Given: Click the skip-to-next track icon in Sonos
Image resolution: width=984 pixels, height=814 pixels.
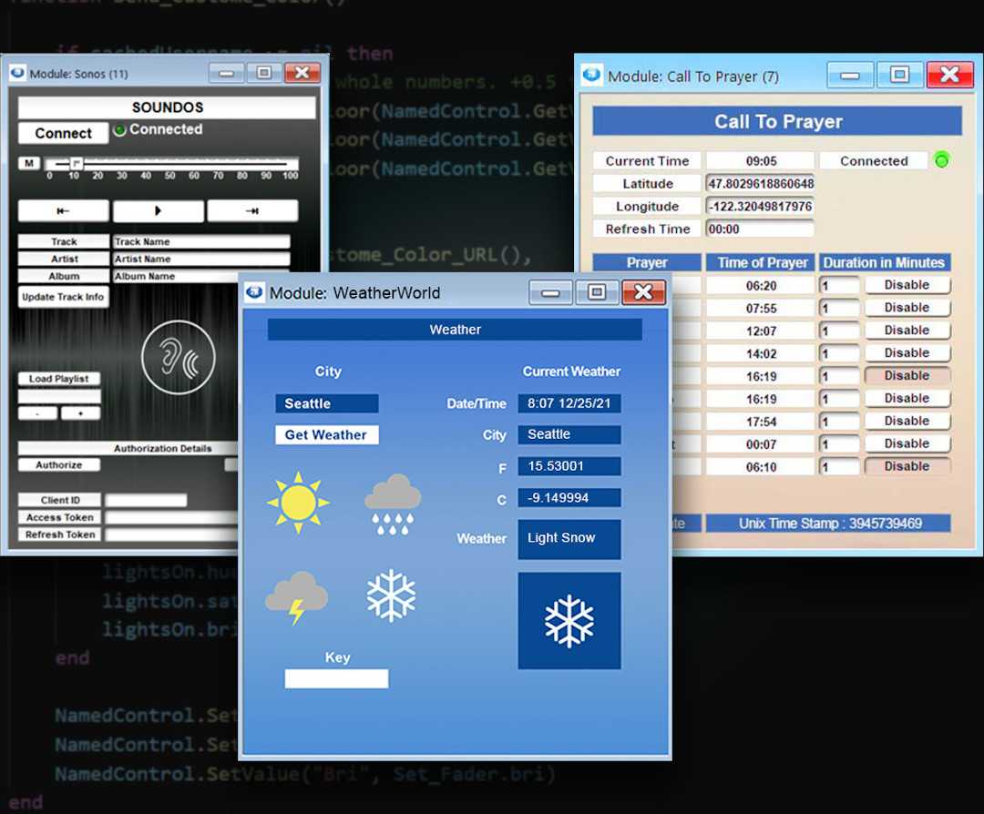Looking at the screenshot, I should [252, 210].
